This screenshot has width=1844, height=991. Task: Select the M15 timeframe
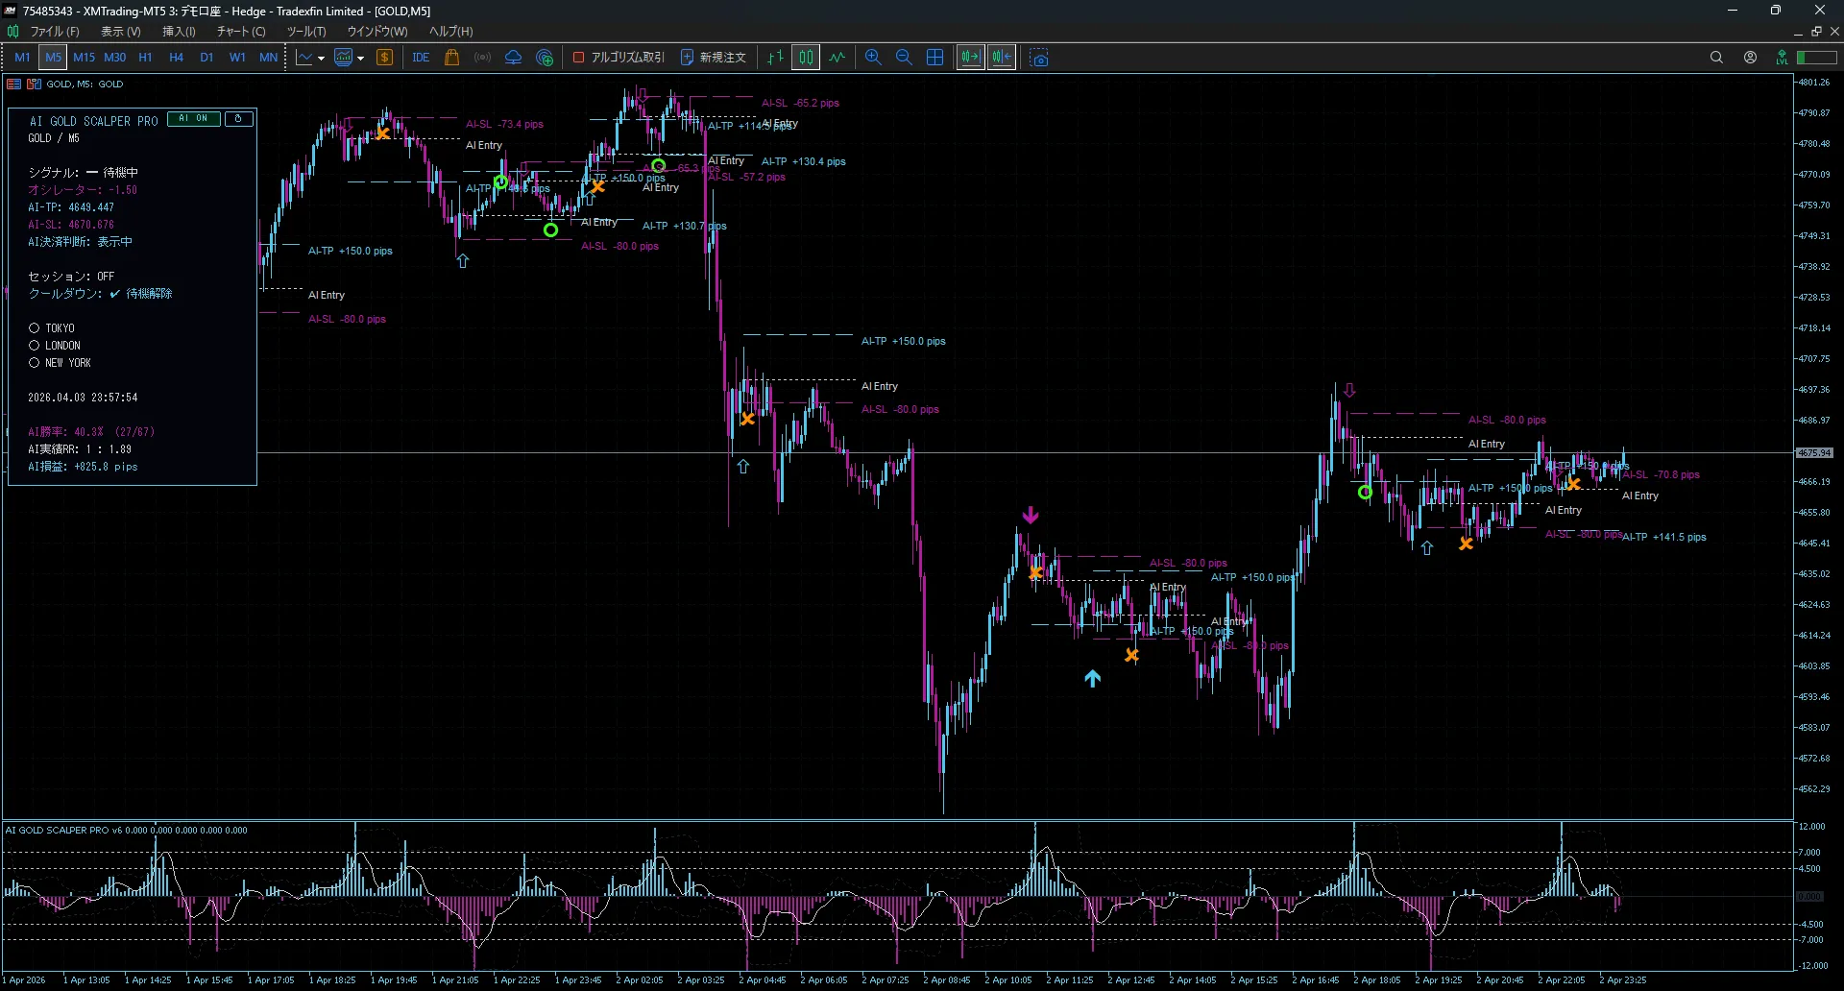click(x=84, y=58)
